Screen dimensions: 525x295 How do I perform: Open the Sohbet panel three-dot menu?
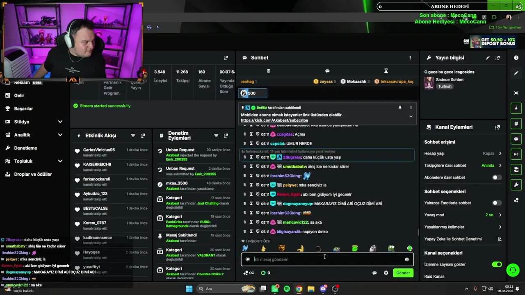click(410, 58)
